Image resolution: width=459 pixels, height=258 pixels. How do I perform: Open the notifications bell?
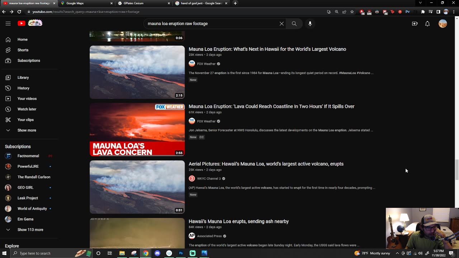click(427, 24)
